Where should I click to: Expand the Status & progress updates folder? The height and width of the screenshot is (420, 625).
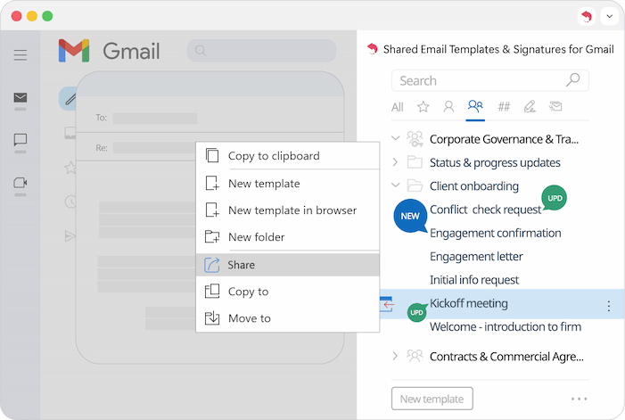coord(395,162)
